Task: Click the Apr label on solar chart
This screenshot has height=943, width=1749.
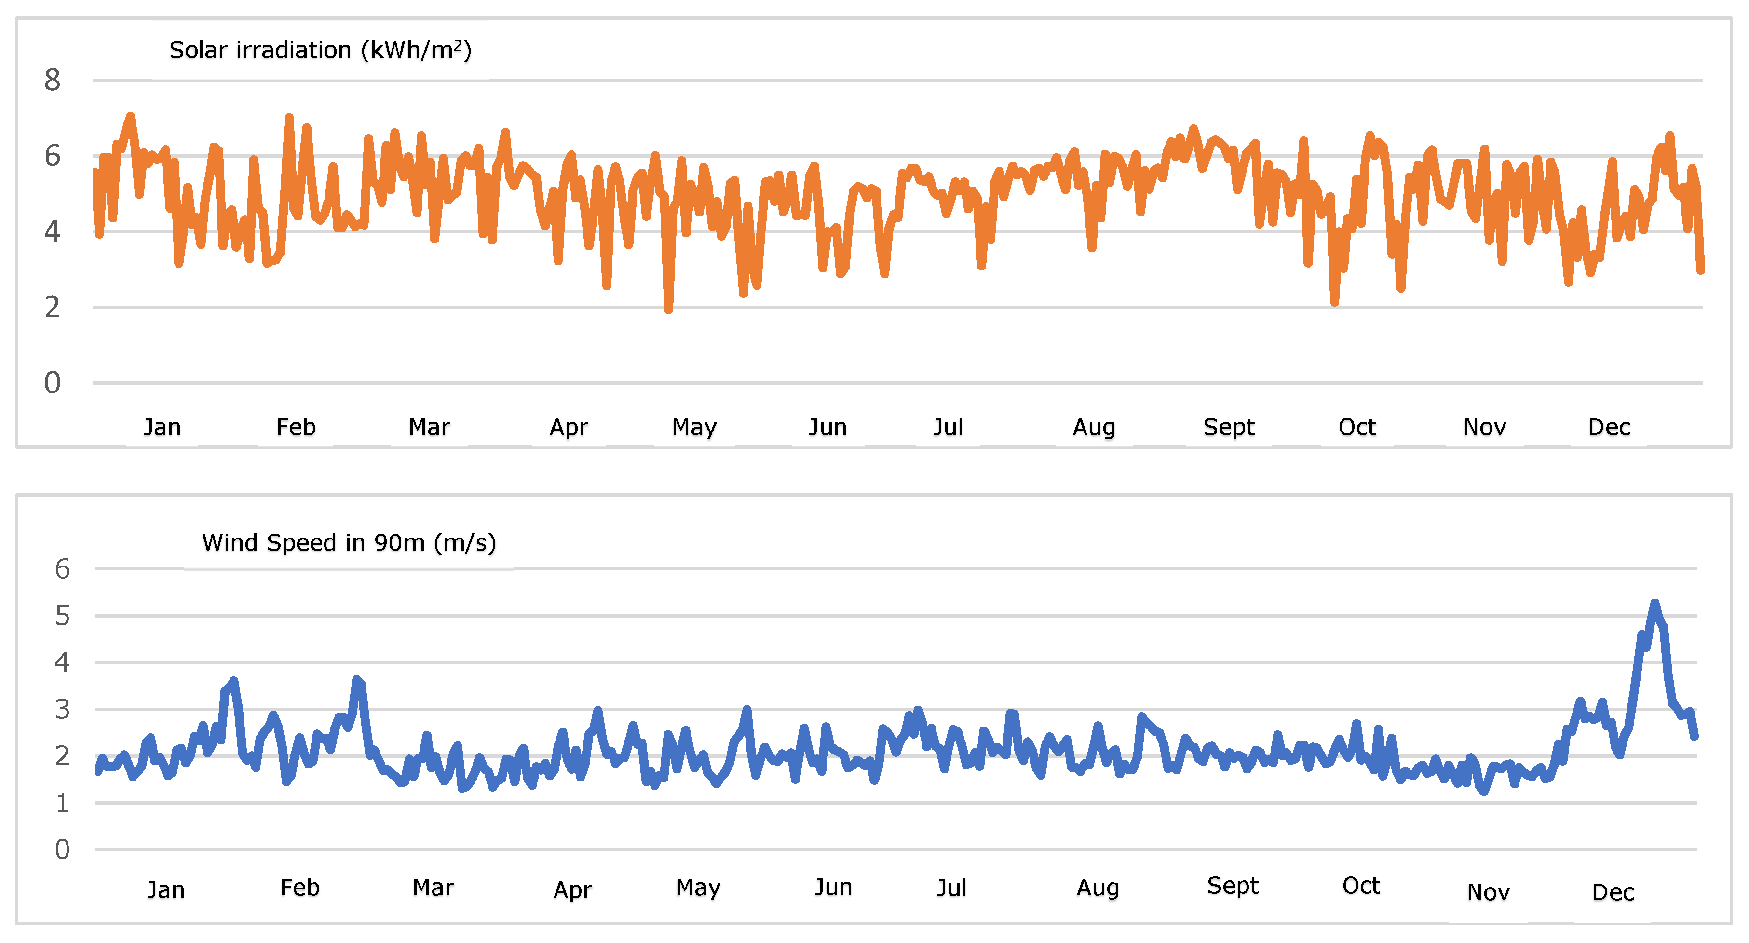Action: 568,428
